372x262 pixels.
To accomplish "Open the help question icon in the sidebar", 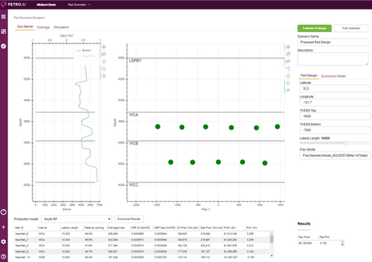I will pos(3,257).
